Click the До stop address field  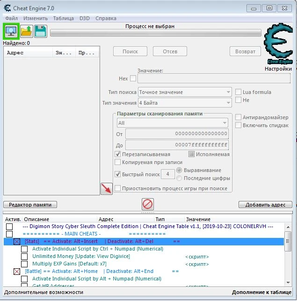pyautogui.click(x=177, y=145)
